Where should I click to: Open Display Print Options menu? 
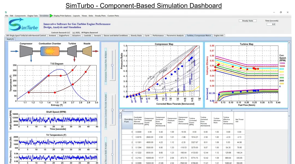point(62,16)
